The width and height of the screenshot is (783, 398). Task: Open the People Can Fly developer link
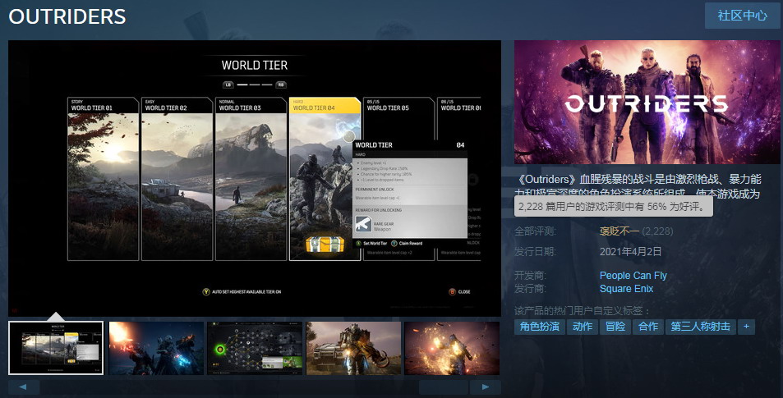[633, 275]
